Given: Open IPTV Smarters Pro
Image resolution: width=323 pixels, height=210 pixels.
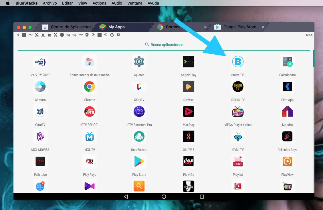Looking at the screenshot, I should point(139,111).
